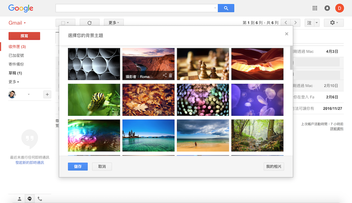Expand input tools dropdown arrow
Viewport: 352px width, 203px height.
[317, 23]
